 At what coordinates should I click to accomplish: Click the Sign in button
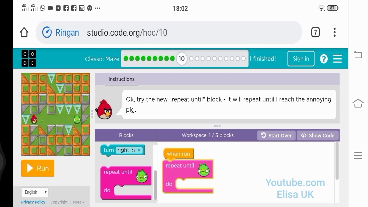301,59
